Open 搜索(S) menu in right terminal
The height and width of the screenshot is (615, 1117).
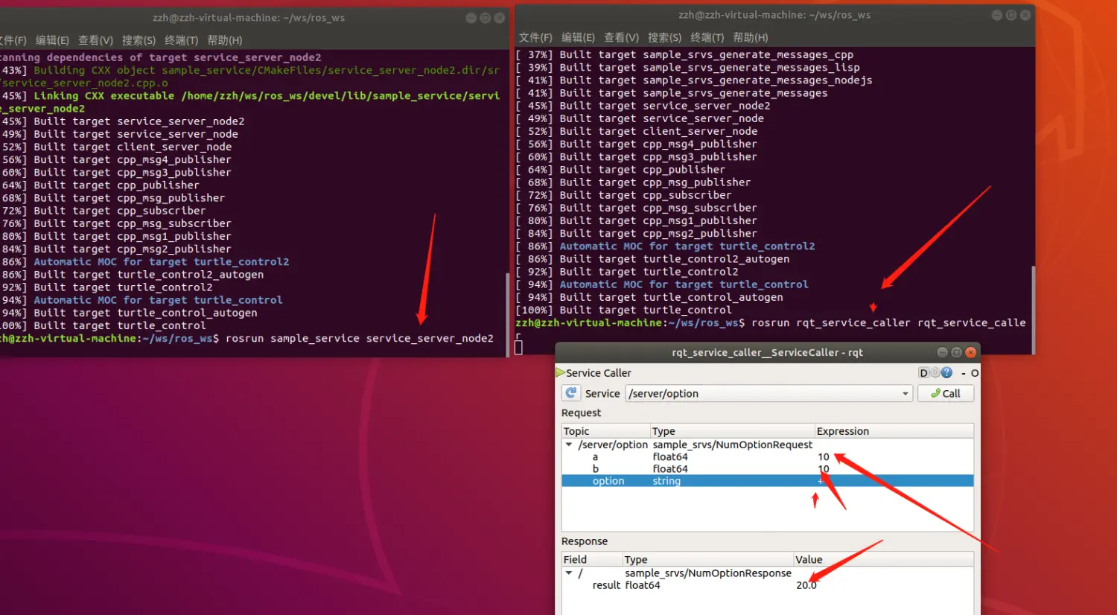tap(664, 37)
